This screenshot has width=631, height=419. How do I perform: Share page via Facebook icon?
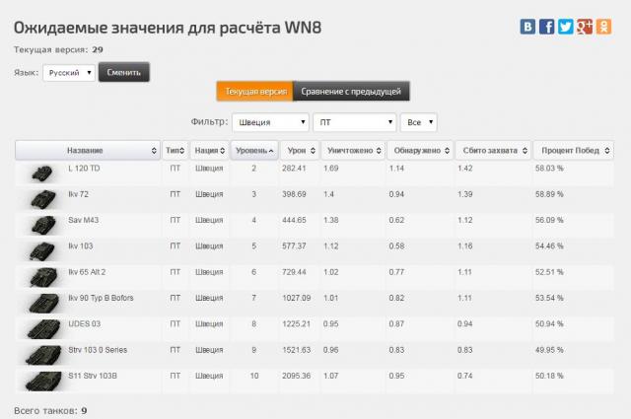pyautogui.click(x=546, y=27)
